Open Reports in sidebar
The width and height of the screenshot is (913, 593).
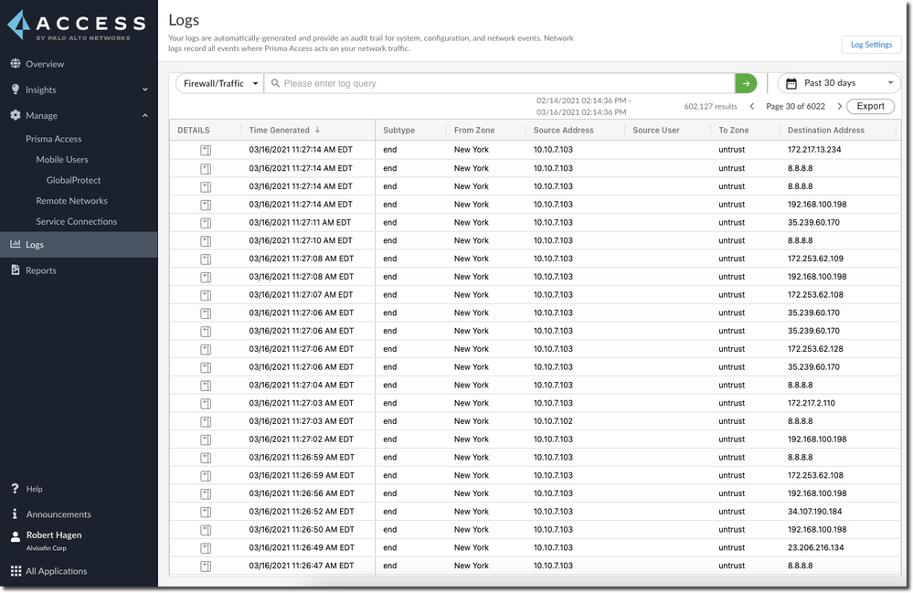41,270
